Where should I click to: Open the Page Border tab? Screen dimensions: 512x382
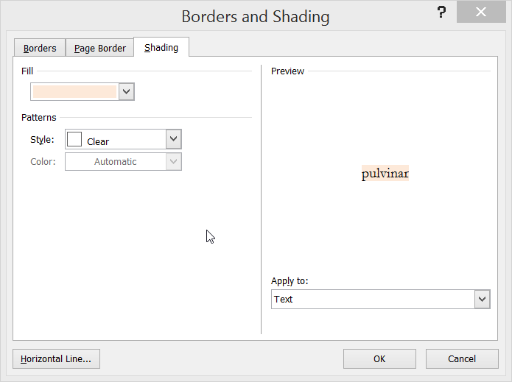(100, 48)
